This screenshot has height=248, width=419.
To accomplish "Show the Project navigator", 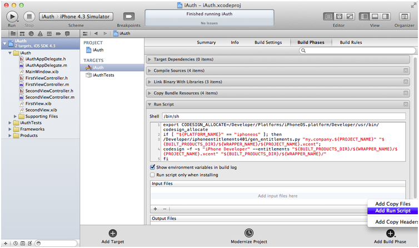I will point(13,34).
